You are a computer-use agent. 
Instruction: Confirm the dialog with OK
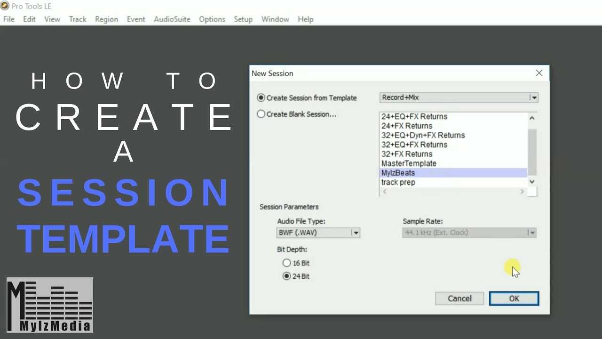click(x=514, y=299)
